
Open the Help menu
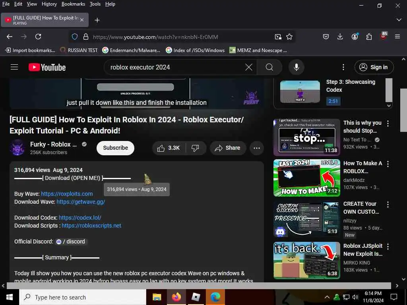click(x=110, y=4)
